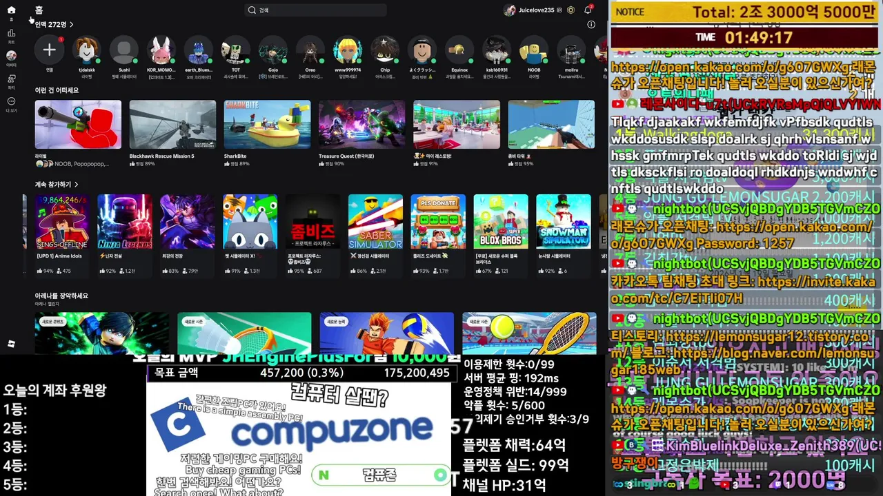Open the Snowman Simulator game tile
Viewport: 883px width, 496px height.
tap(564, 222)
